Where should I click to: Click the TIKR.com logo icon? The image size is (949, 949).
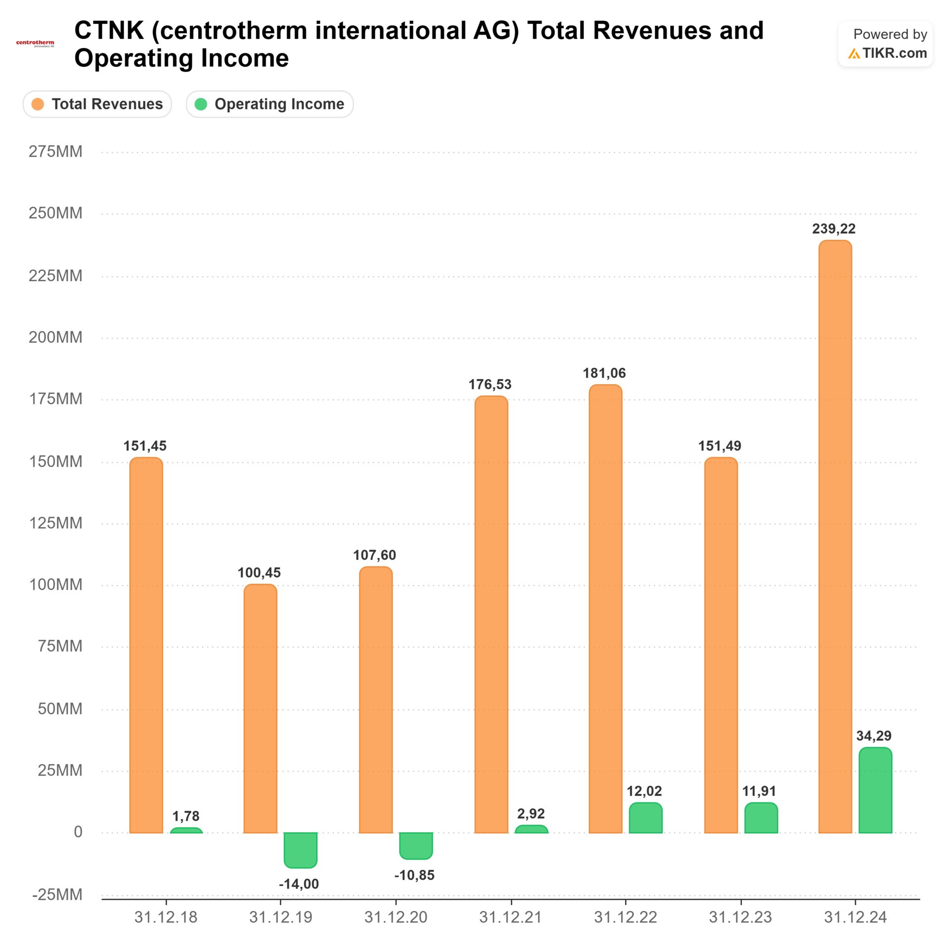tap(854, 54)
